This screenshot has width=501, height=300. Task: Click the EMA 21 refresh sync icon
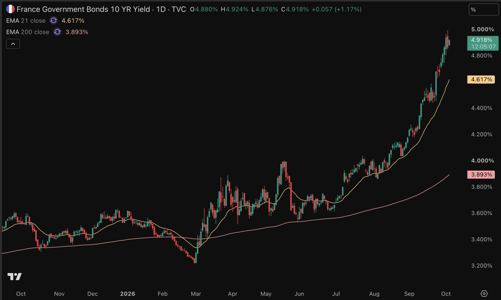coord(53,20)
